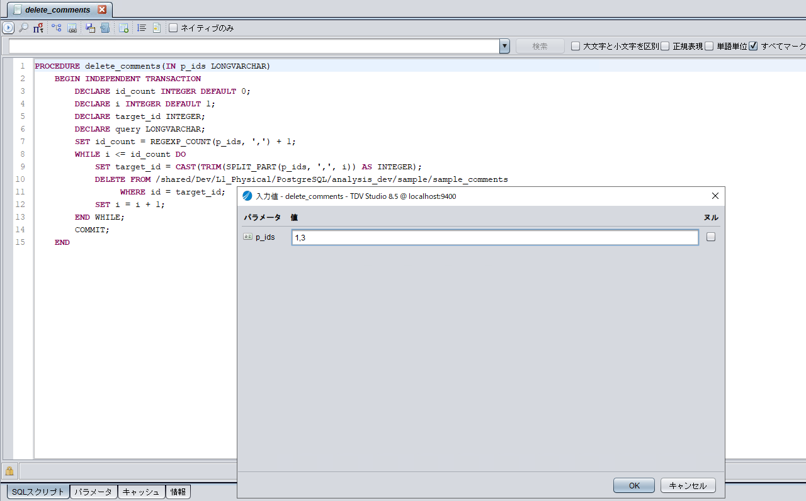Click the キャンセル button
The width and height of the screenshot is (806, 501).
click(688, 485)
